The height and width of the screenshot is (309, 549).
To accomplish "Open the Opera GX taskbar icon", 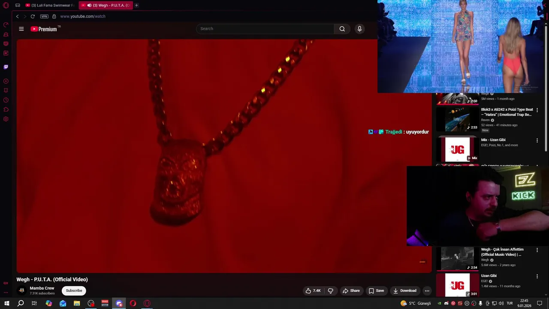I will coord(147,303).
